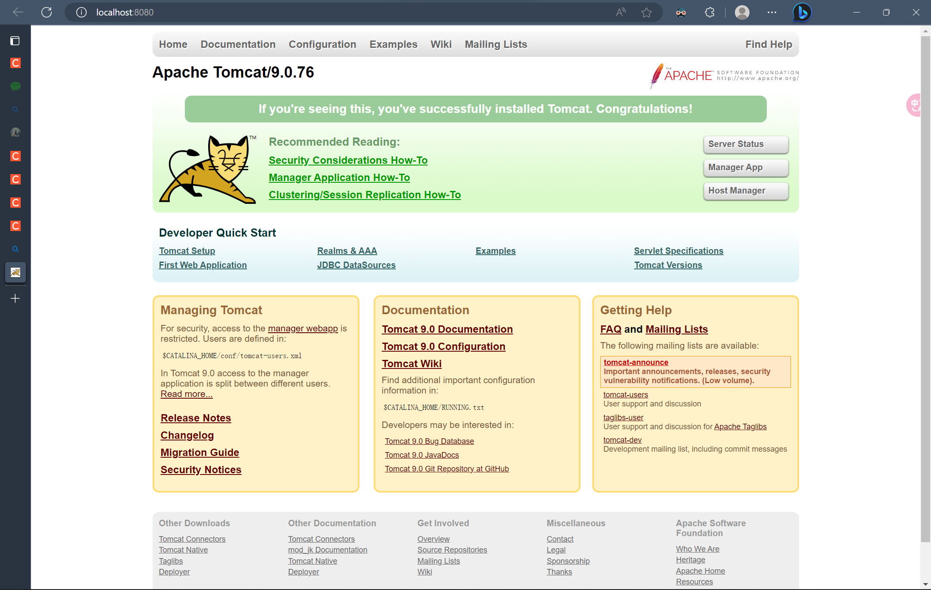This screenshot has width=931, height=590.
Task: Open the Examples menu item
Action: pos(393,44)
